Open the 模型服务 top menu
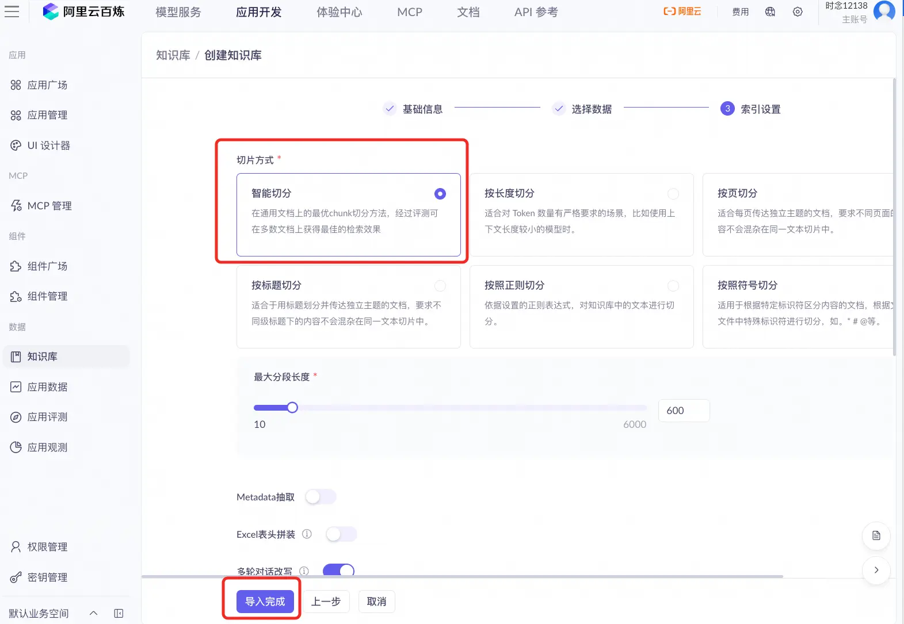The image size is (904, 624). (178, 12)
